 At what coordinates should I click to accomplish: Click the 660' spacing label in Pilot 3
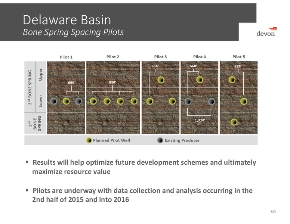(x=155, y=66)
